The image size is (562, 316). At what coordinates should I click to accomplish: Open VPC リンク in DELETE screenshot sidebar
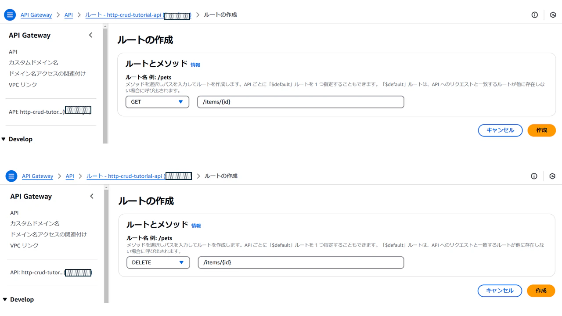[24, 246]
